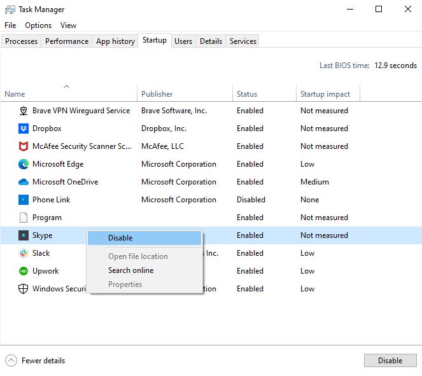Click the Disabled status of Phone Link

[x=251, y=200]
